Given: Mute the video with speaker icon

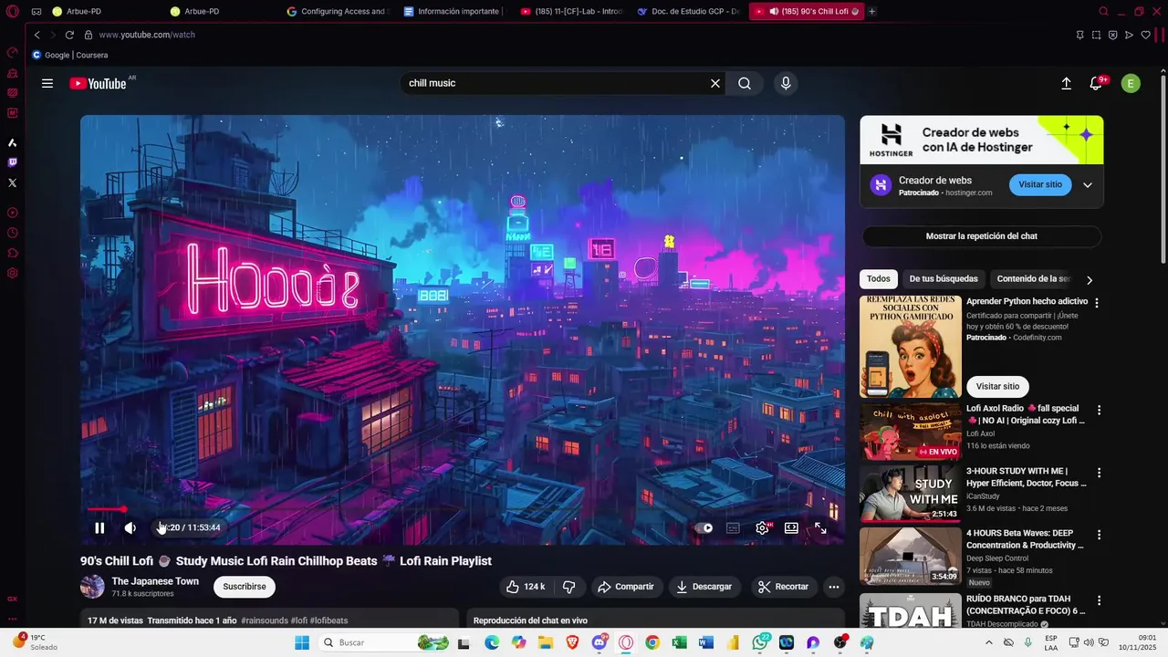Looking at the screenshot, I should (130, 527).
